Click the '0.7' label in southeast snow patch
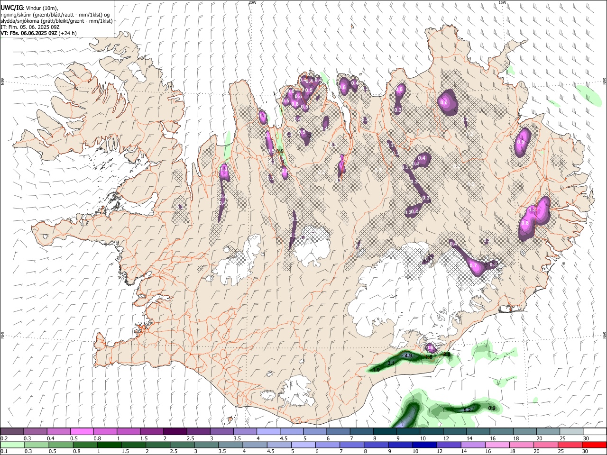This screenshot has width=607, height=455. pyautogui.click(x=473, y=266)
